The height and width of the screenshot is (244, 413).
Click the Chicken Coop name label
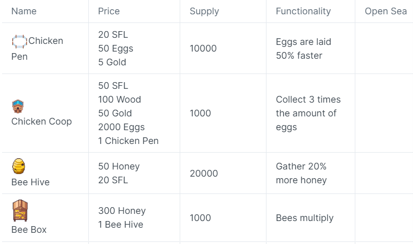(42, 121)
